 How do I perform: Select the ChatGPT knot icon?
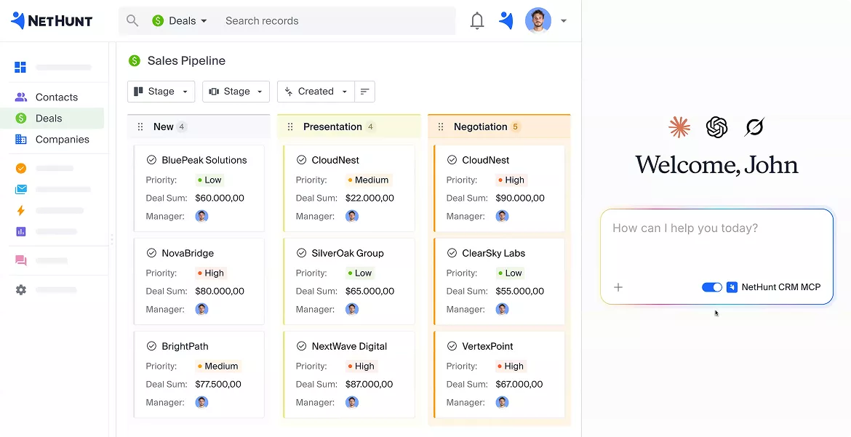point(717,127)
